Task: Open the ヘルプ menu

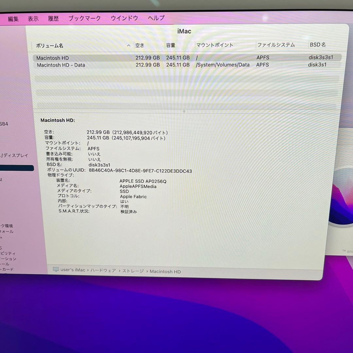Action: tap(156, 18)
